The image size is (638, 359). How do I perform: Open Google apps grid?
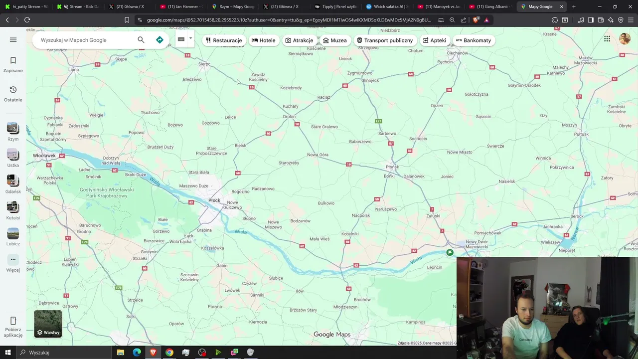click(607, 39)
